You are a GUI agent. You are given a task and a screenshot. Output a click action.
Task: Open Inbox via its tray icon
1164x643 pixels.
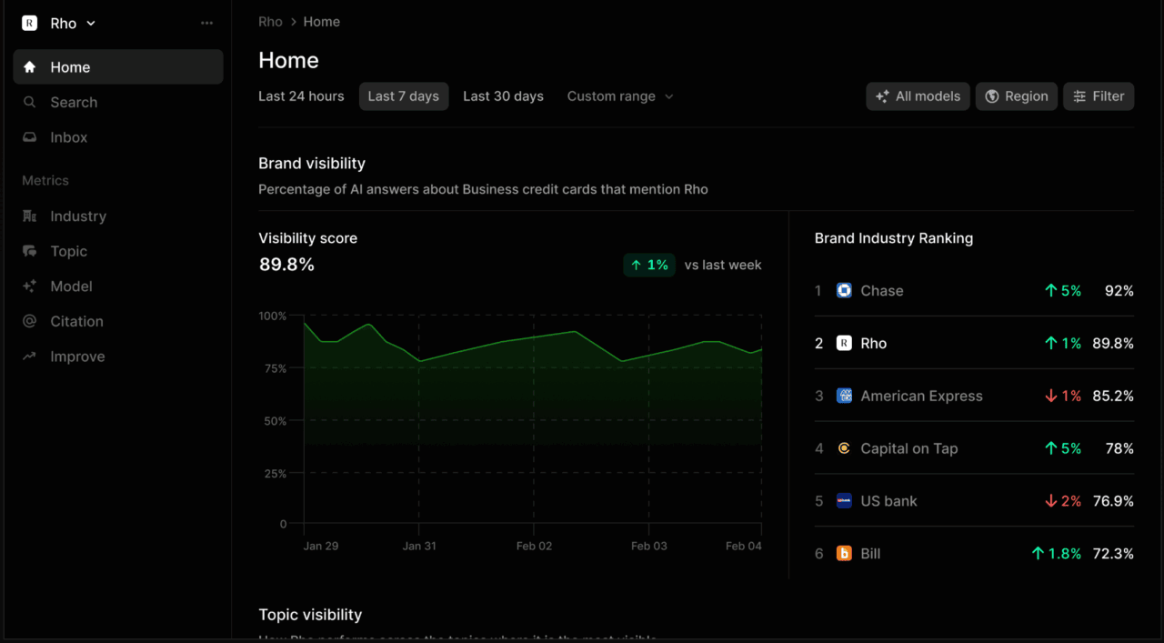30,137
